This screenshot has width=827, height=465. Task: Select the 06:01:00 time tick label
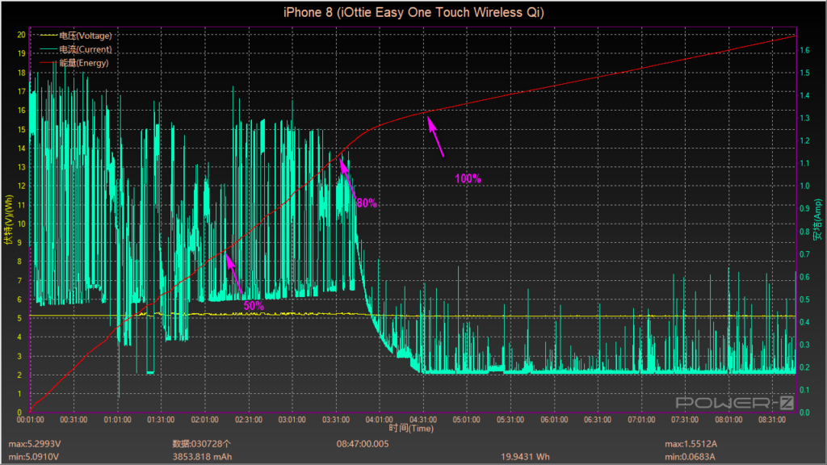(554, 420)
